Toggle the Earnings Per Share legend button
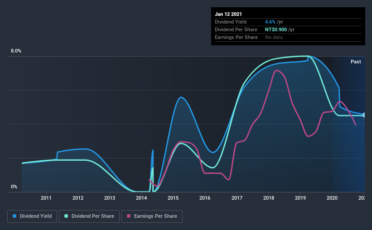Screen dimensions: 372x230 click(x=152, y=216)
